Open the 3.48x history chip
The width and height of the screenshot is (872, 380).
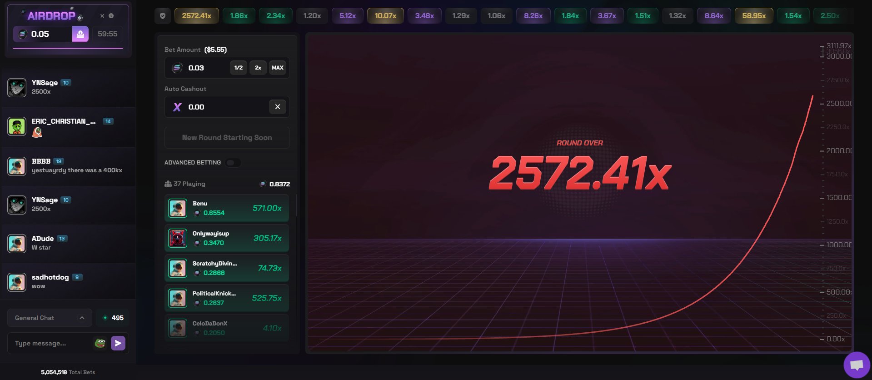click(424, 16)
